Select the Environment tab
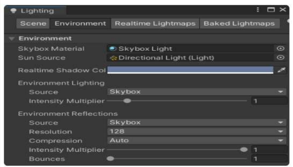293x167 pixels. click(x=80, y=24)
